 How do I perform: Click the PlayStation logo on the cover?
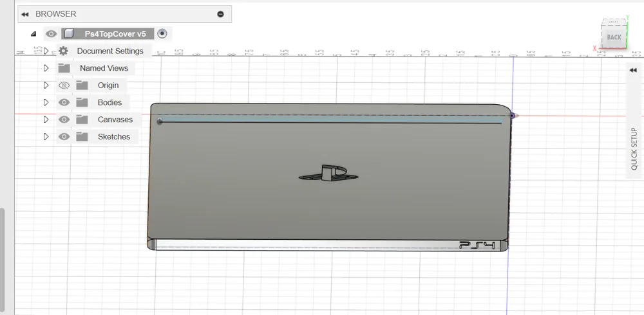(328, 173)
